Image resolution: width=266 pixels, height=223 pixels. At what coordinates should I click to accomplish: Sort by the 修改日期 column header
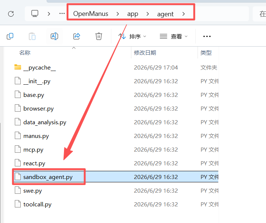[x=145, y=53]
